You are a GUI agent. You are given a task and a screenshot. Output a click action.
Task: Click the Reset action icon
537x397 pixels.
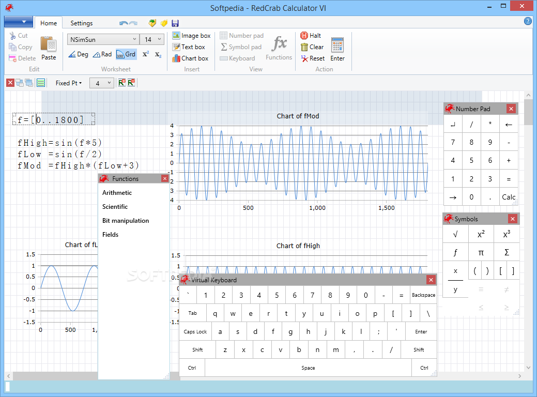click(x=304, y=58)
